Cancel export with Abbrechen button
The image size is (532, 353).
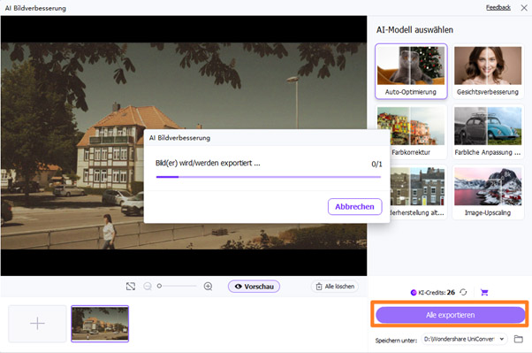point(355,206)
